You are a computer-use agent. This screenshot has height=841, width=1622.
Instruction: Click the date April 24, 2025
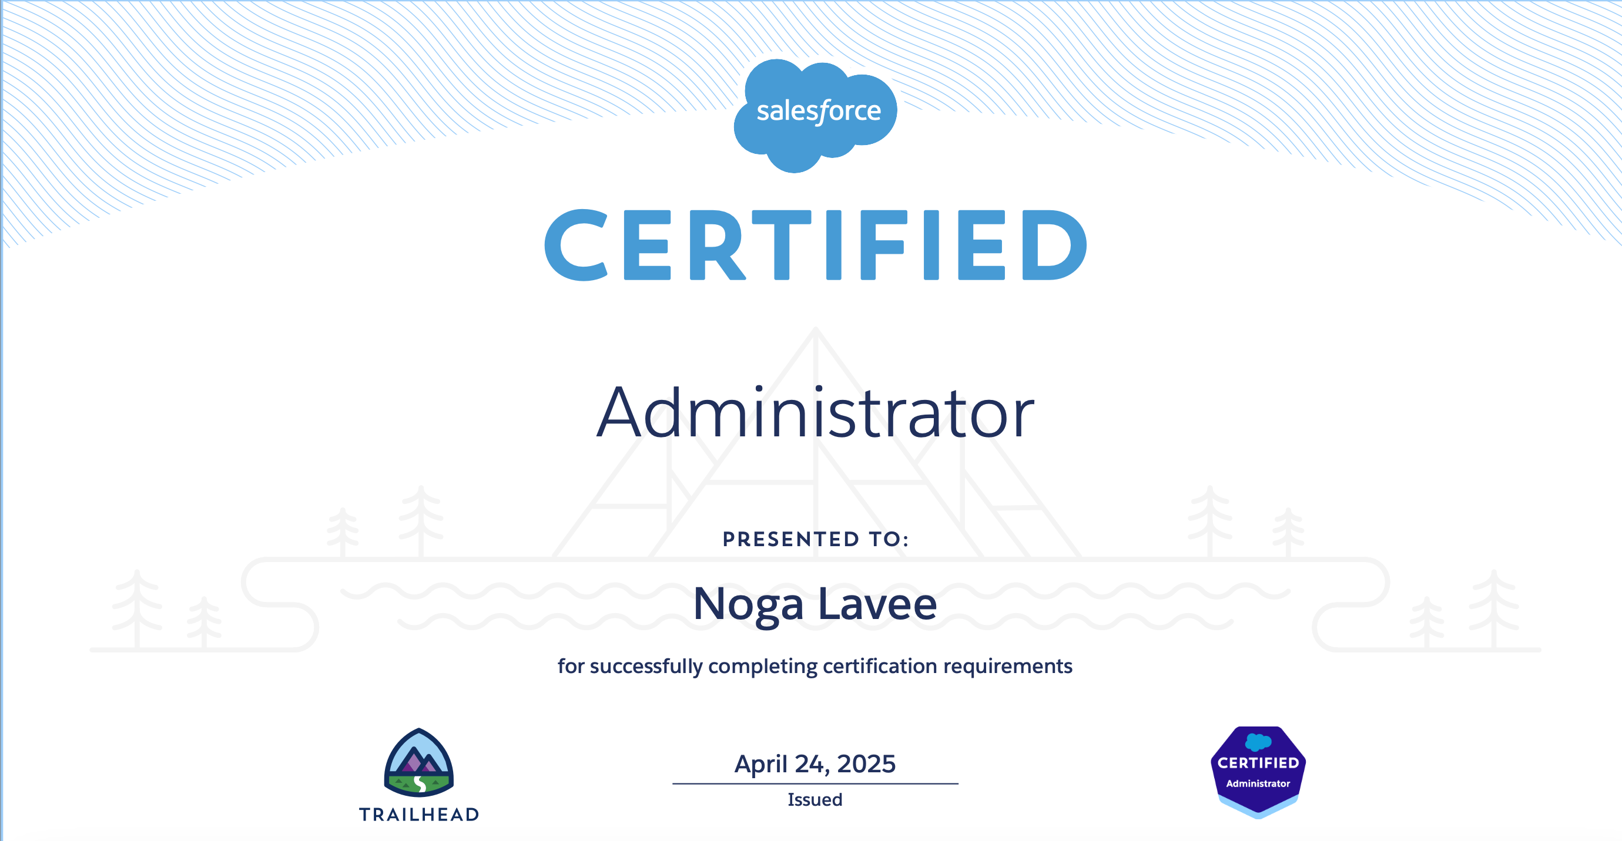click(x=816, y=764)
